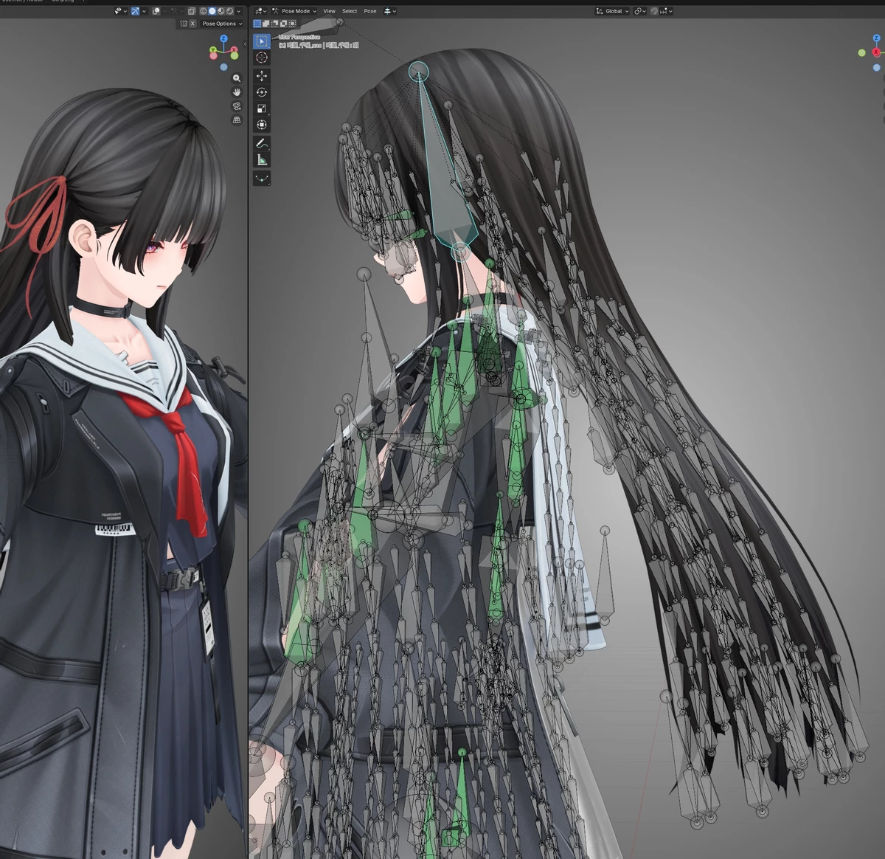This screenshot has height=859, width=885.
Task: Select the Measure tool
Action: pos(261,159)
